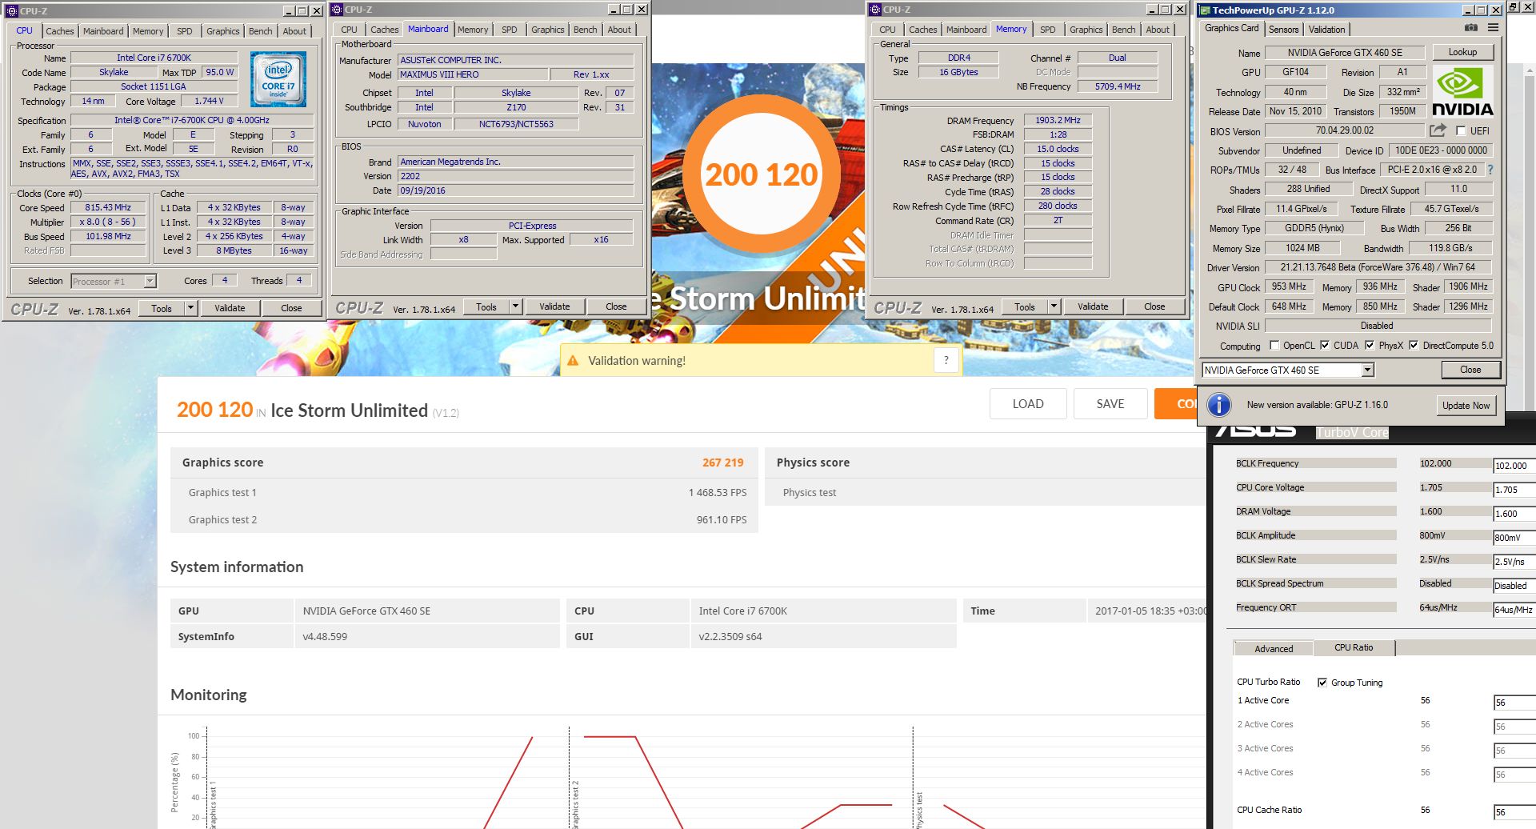Uncheck Group Tuning in TurboV Core
Image resolution: width=1536 pixels, height=829 pixels.
1322,683
